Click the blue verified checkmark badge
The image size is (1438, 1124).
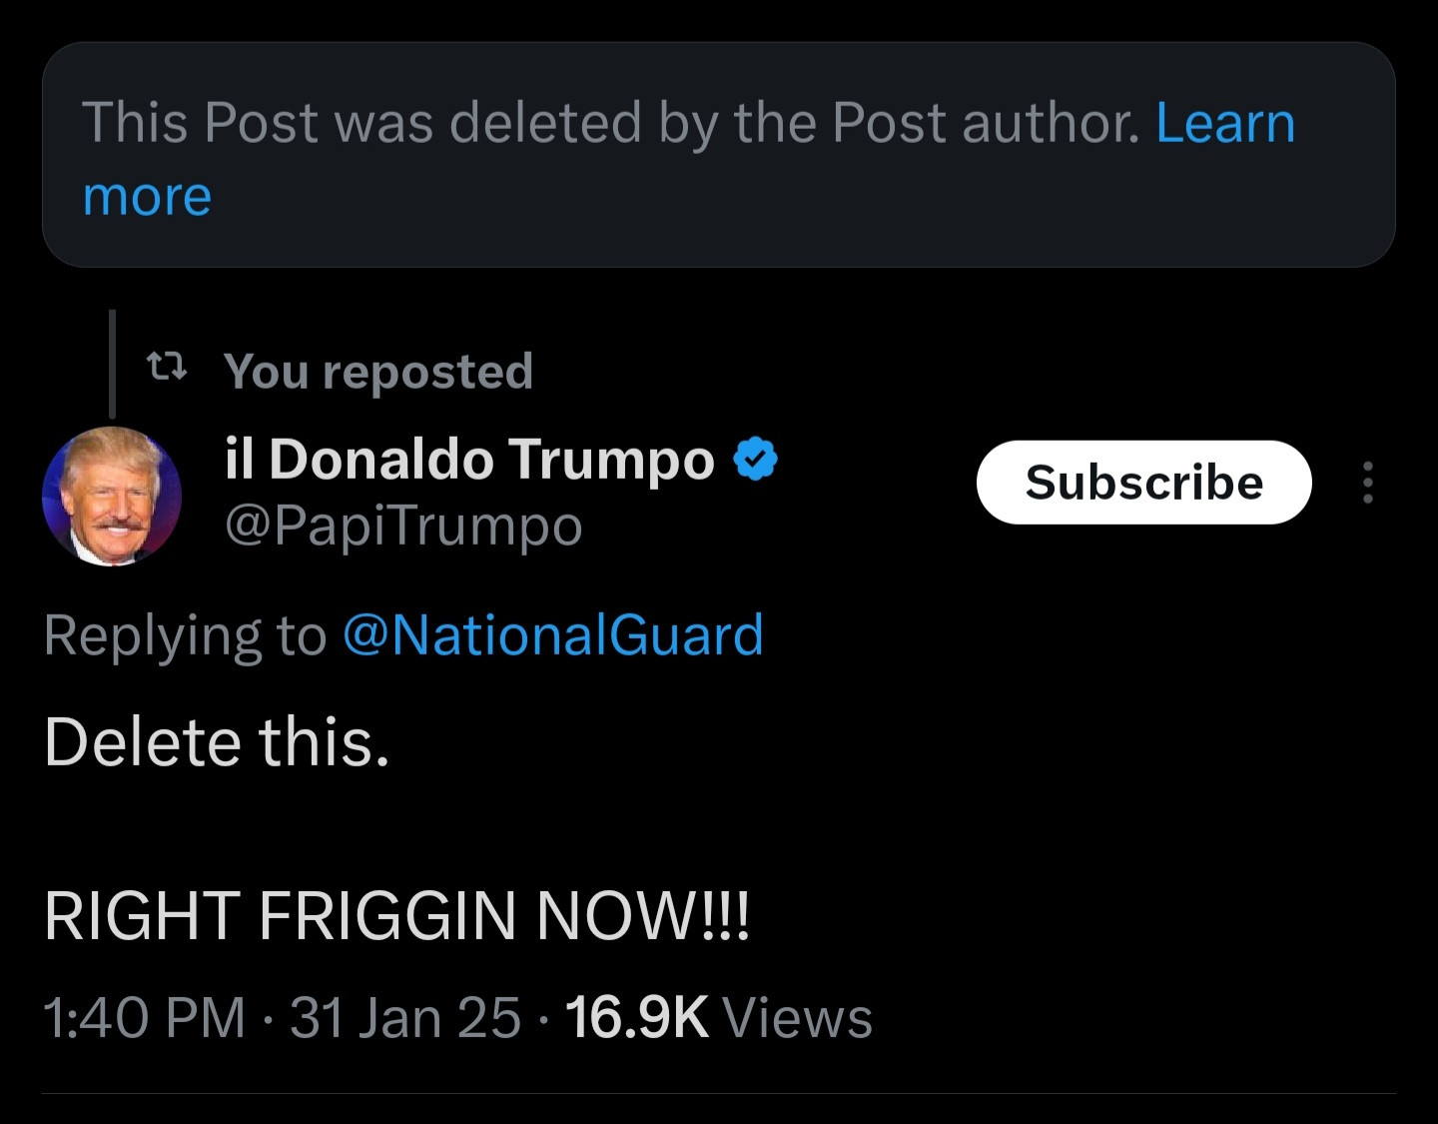pos(756,460)
